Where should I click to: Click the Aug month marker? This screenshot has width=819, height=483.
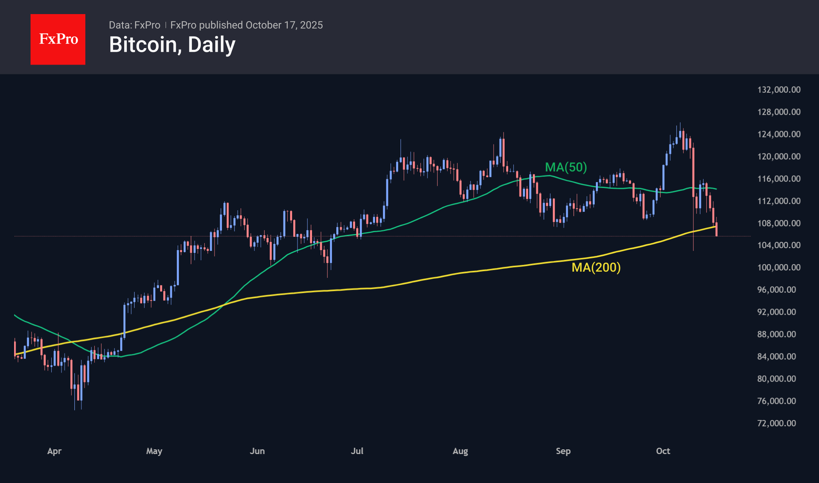[460, 451]
